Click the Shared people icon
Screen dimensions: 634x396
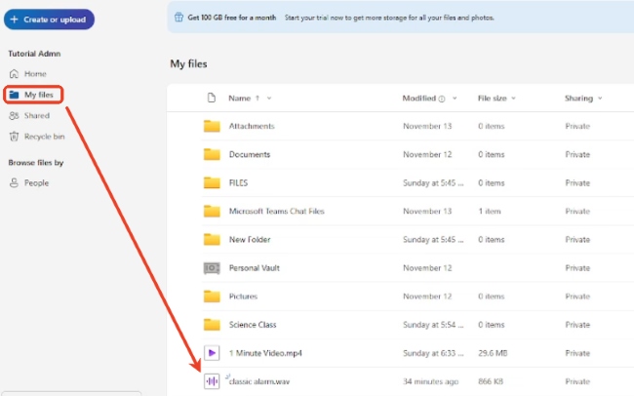pyautogui.click(x=15, y=116)
